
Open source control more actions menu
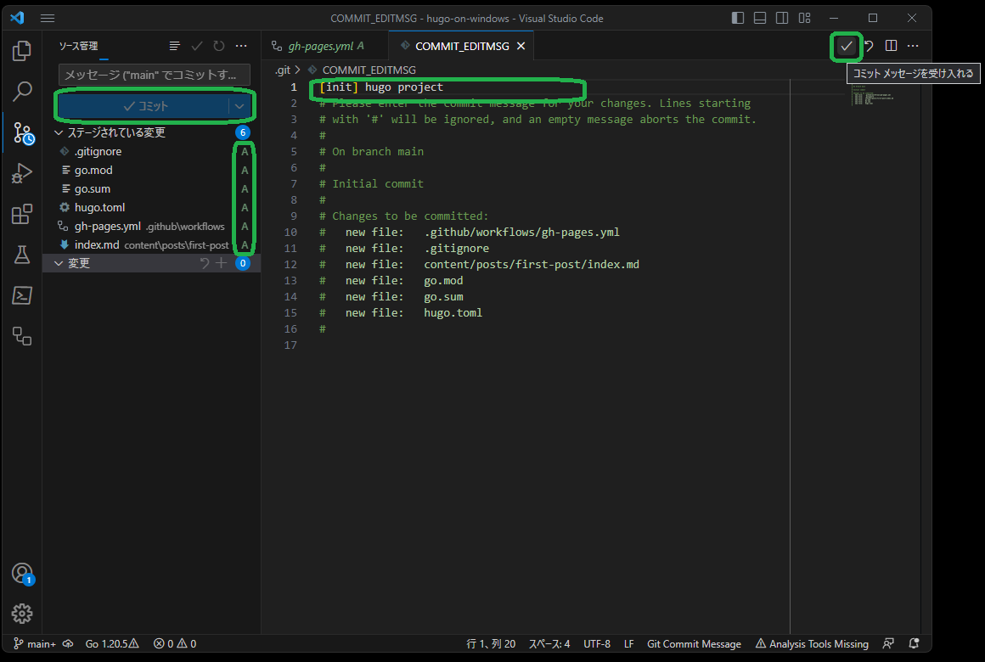[241, 46]
